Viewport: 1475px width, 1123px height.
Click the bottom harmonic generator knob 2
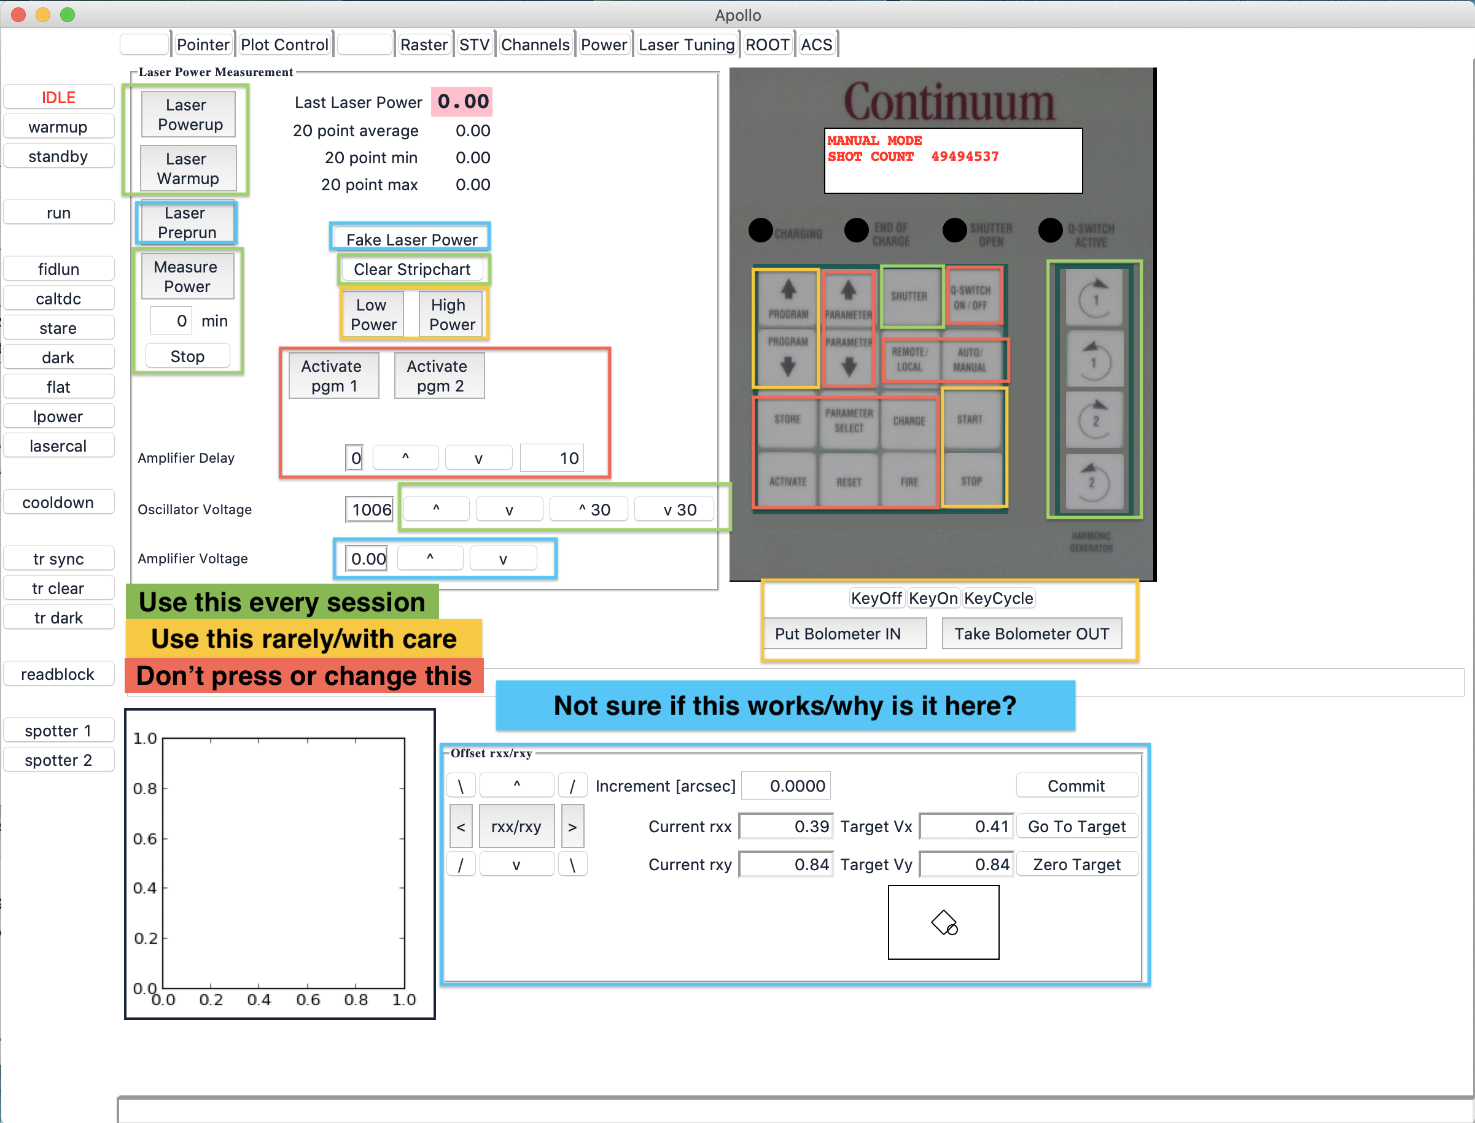(x=1094, y=481)
